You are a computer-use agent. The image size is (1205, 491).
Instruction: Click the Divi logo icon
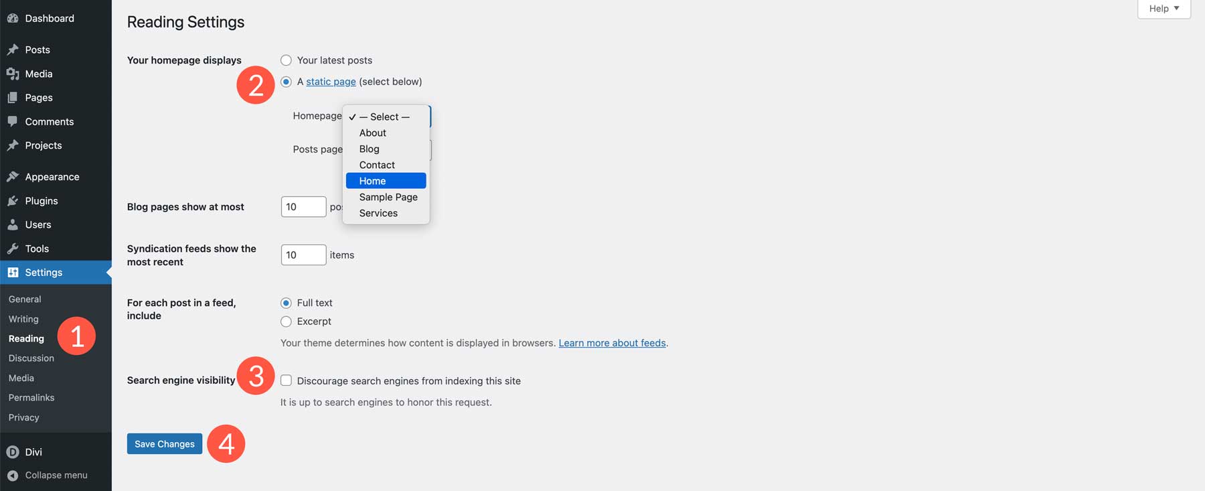click(13, 452)
